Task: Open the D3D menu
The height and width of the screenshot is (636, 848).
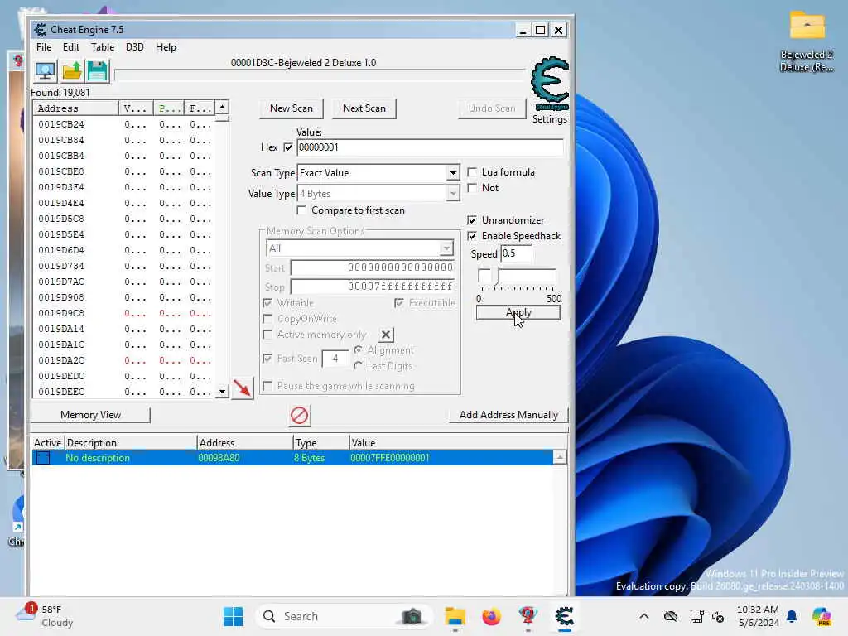Action: point(135,47)
